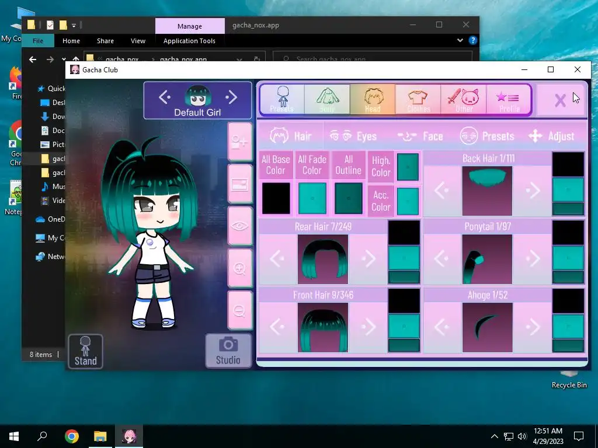This screenshot has height=448, width=598.
Task: Pick the dark teal all outline swatch
Action: (x=348, y=198)
